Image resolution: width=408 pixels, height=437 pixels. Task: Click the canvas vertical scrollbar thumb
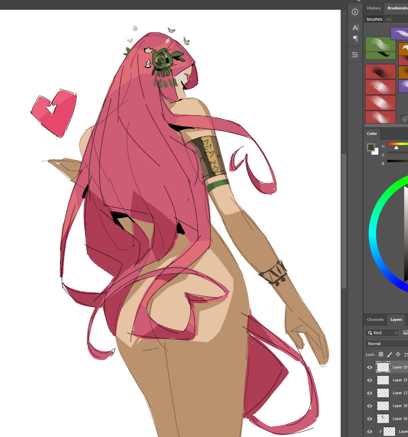tap(344, 221)
